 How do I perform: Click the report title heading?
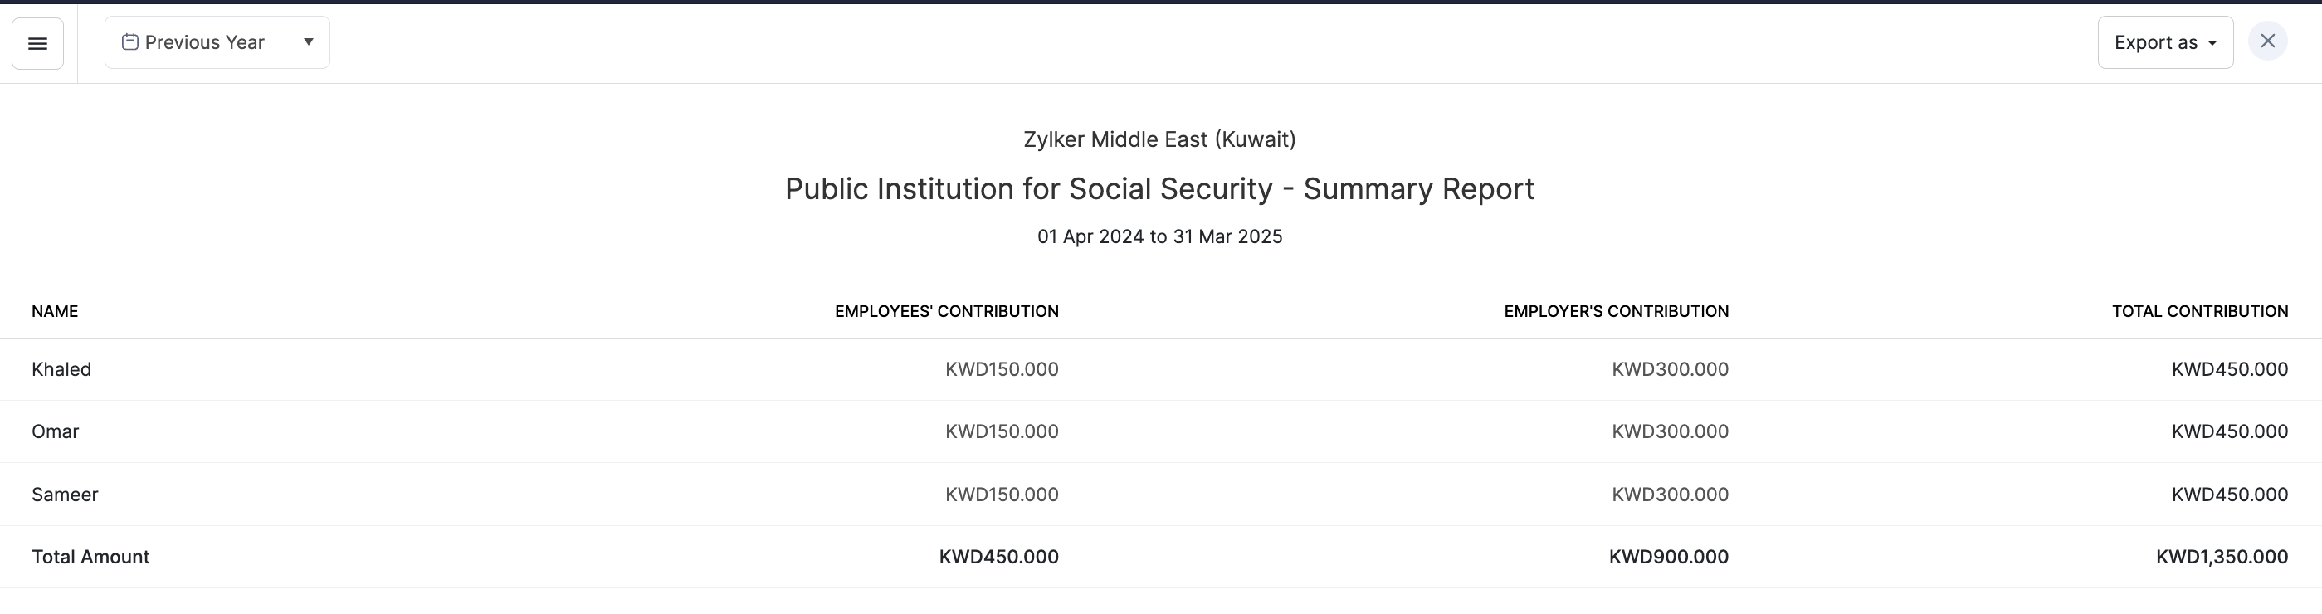click(1159, 189)
